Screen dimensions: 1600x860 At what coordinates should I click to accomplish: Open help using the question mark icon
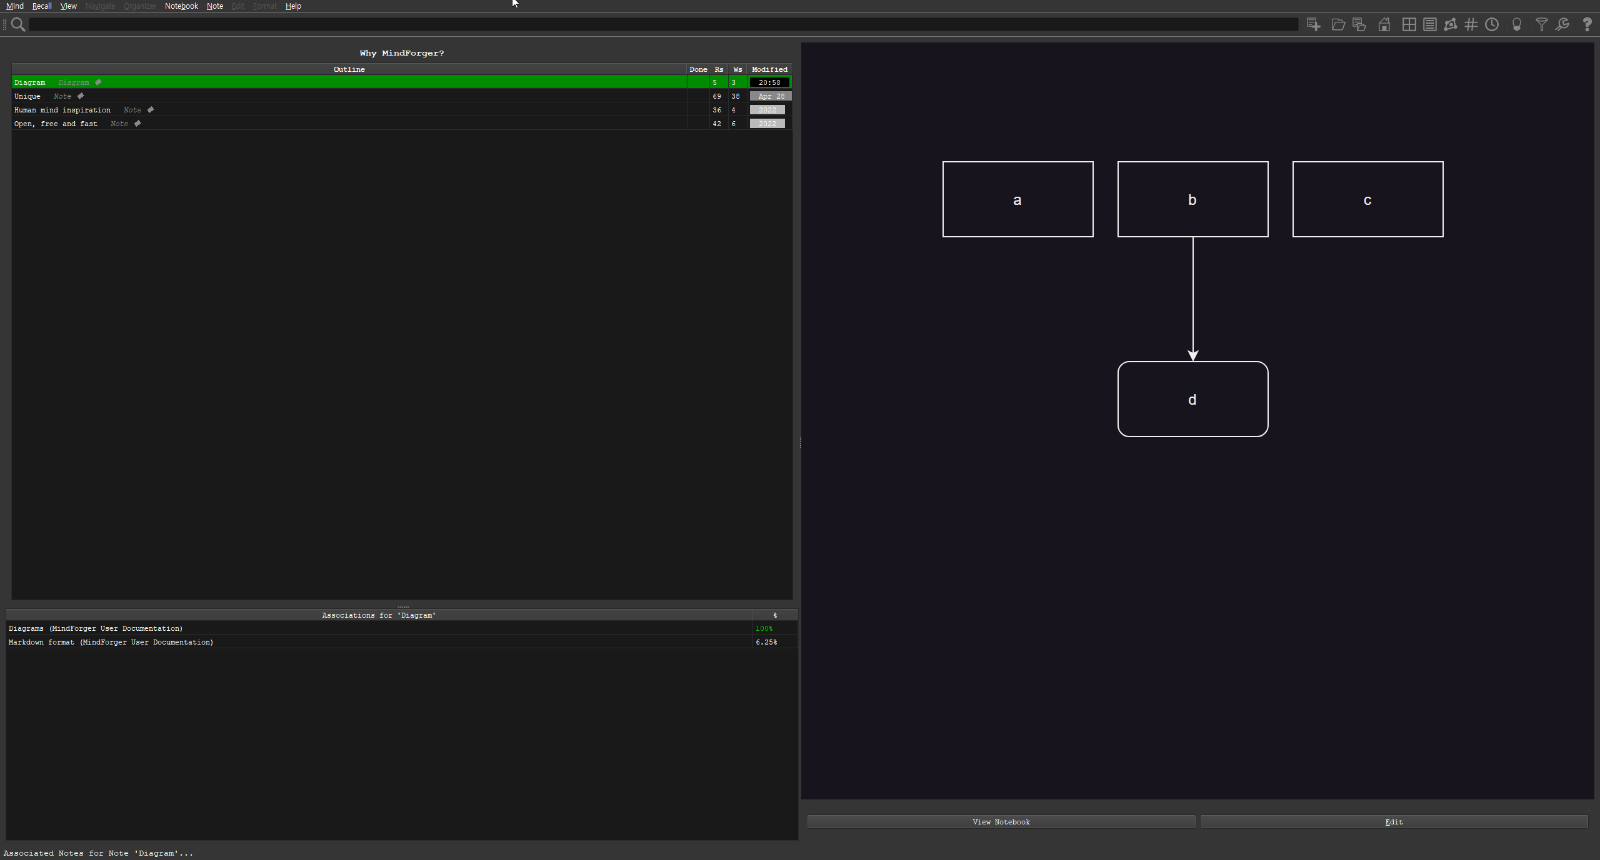point(1587,25)
